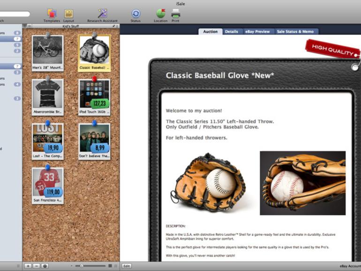Viewport: 361px width, 271px height.
Task: Open the Location tool
Action: point(161,15)
